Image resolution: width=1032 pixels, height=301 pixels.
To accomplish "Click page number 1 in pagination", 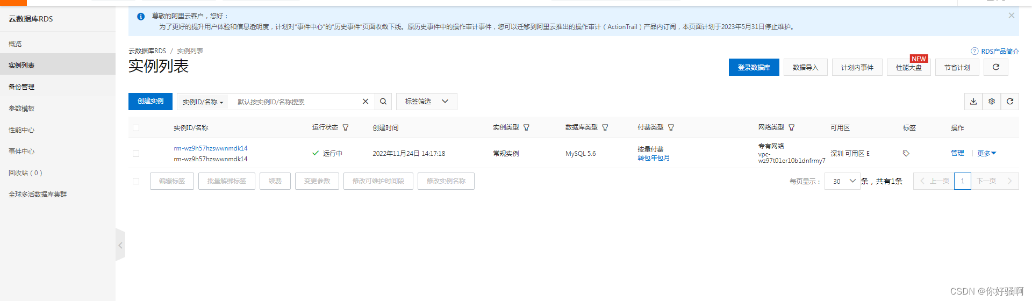I will click(963, 181).
